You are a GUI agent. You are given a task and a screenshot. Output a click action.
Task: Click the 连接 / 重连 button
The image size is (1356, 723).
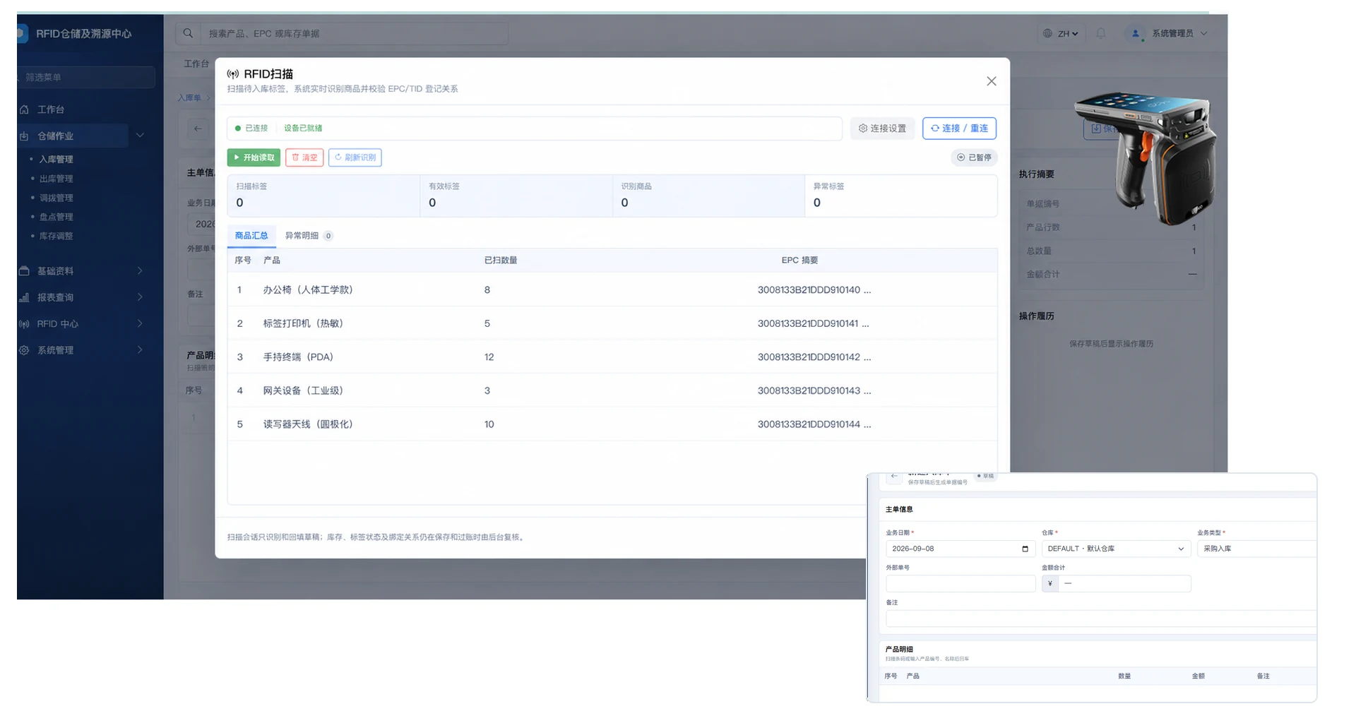(959, 129)
